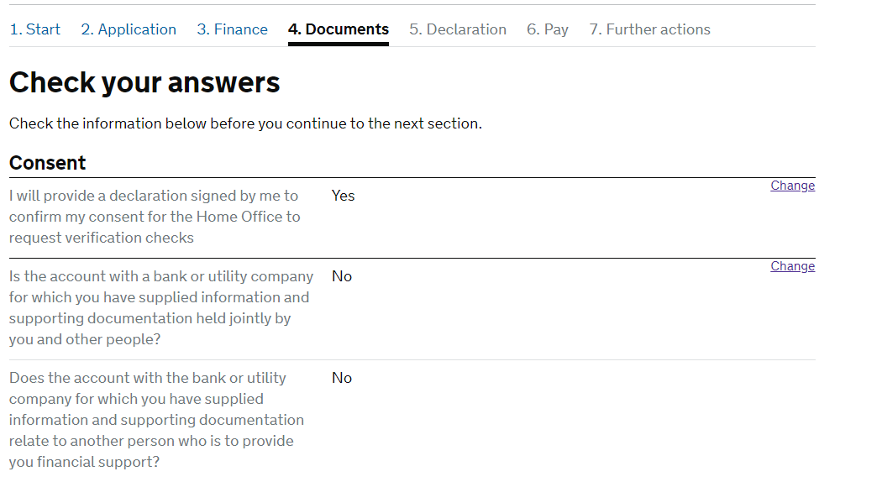Click the 'Yes' answer for declaration consent
This screenshot has width=882, height=482.
[343, 196]
